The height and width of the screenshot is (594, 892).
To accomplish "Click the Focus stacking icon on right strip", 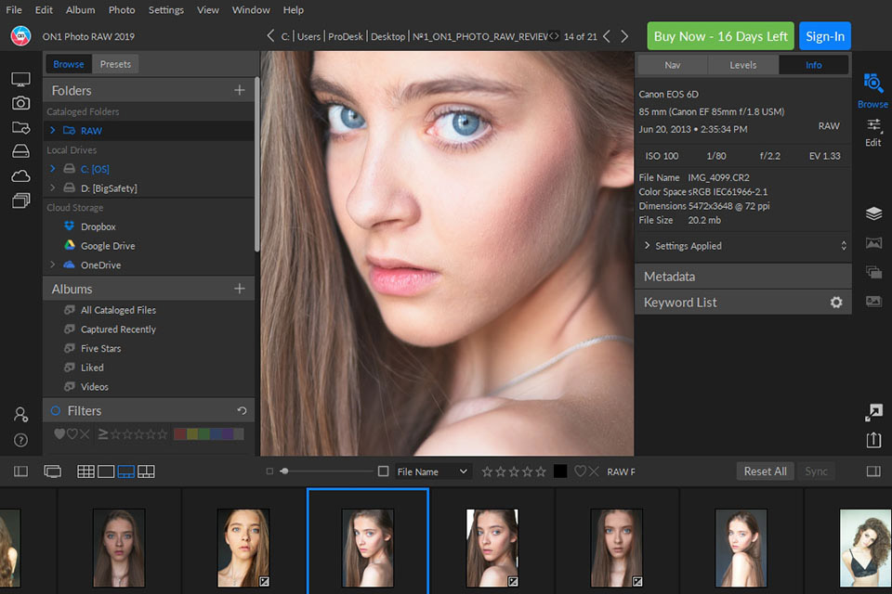I will 873,301.
